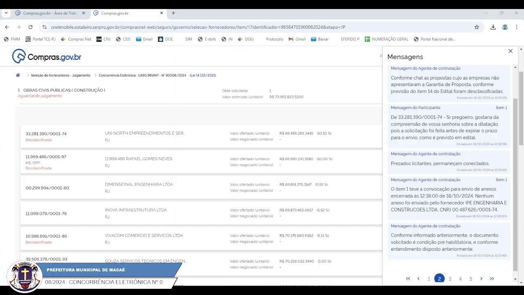Go to previous messages page
This screenshot has height=295, width=524.
(x=418, y=279)
